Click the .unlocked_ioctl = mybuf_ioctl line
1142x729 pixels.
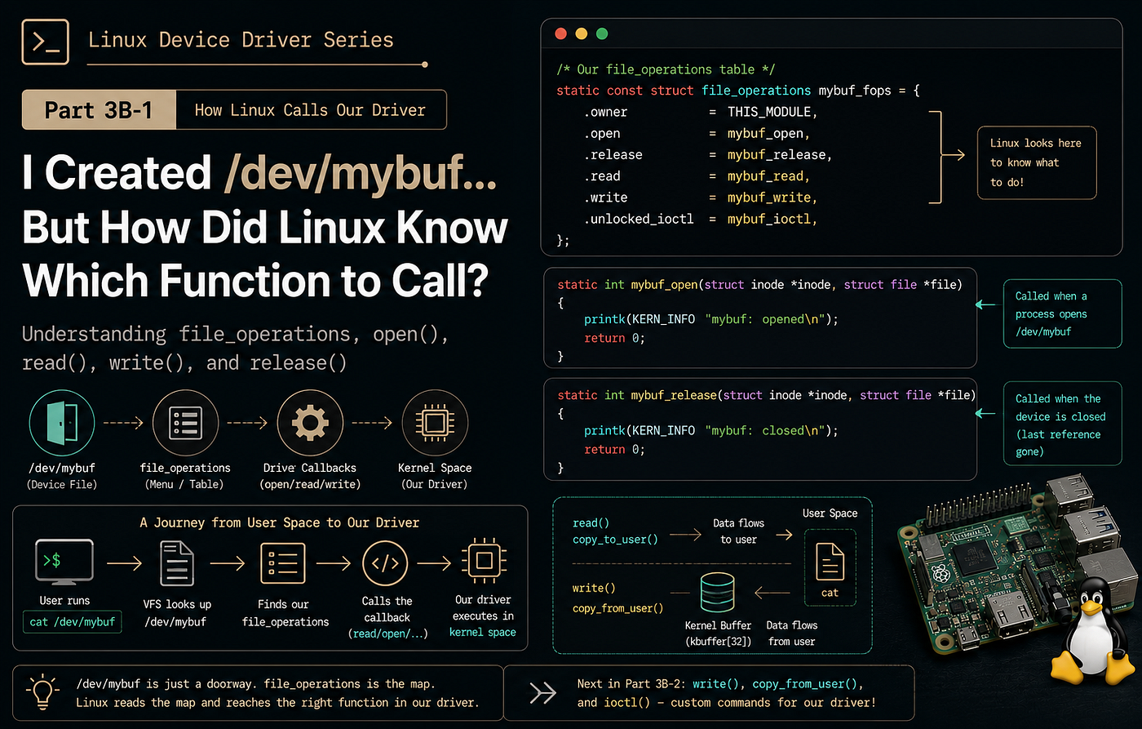(701, 218)
